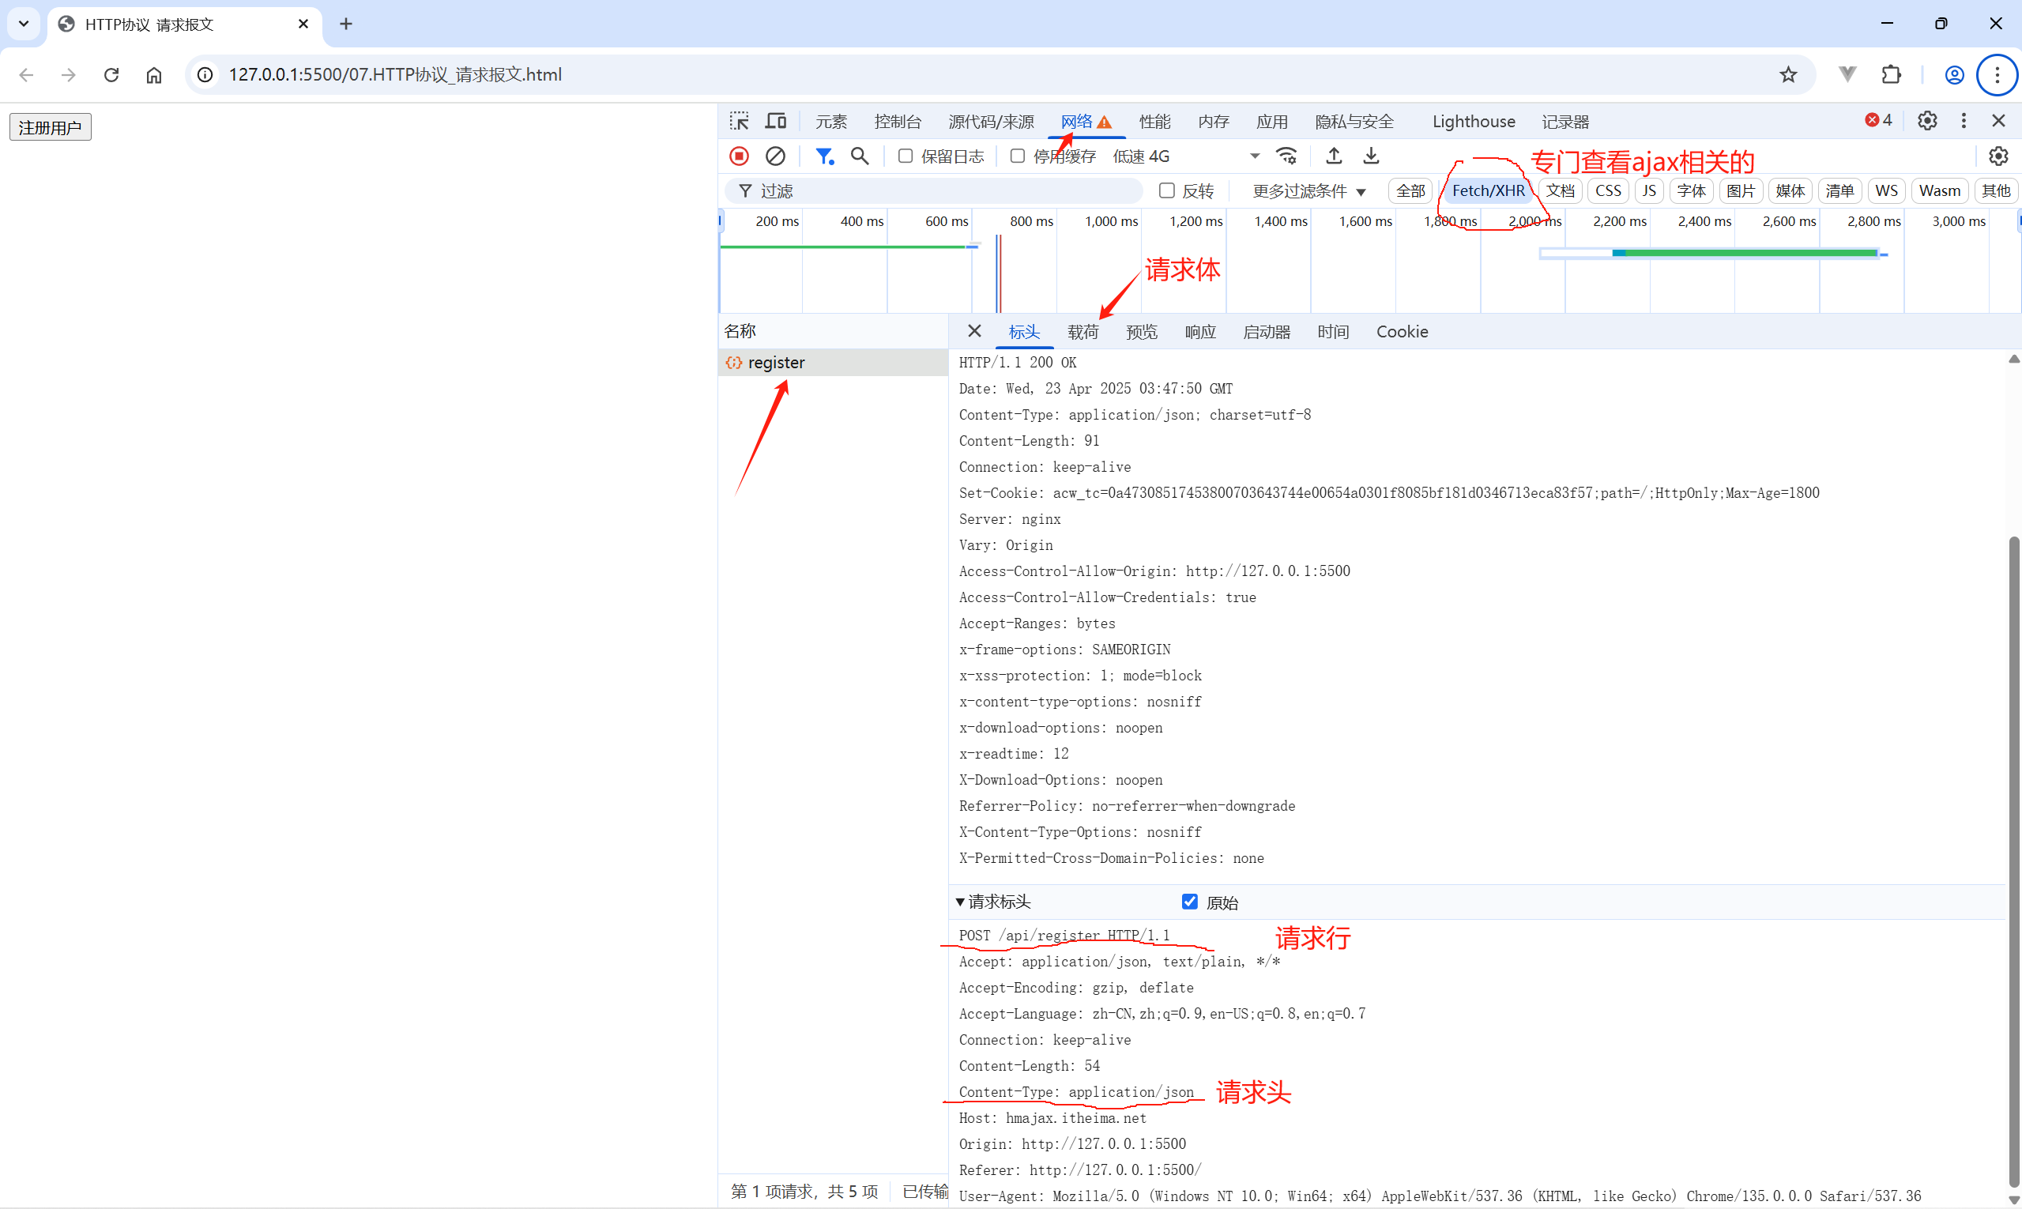2022x1209 pixels.
Task: Open the 低速 4G throttling dropdown
Action: pos(1186,156)
